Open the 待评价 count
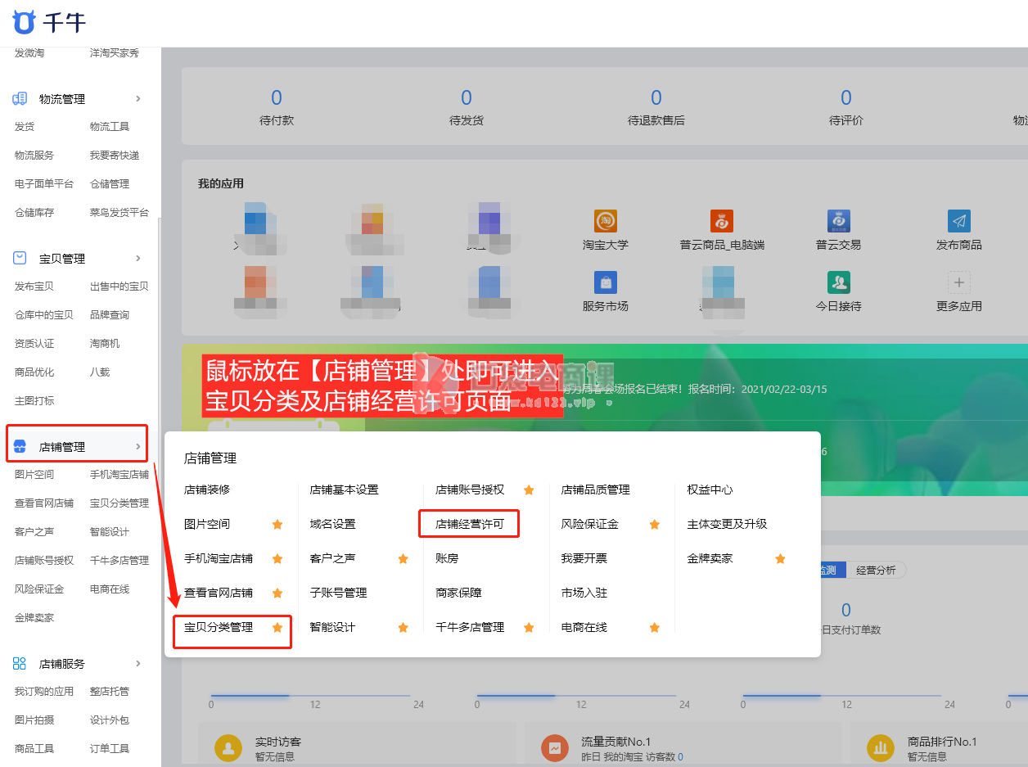1028x767 pixels. coord(846,98)
